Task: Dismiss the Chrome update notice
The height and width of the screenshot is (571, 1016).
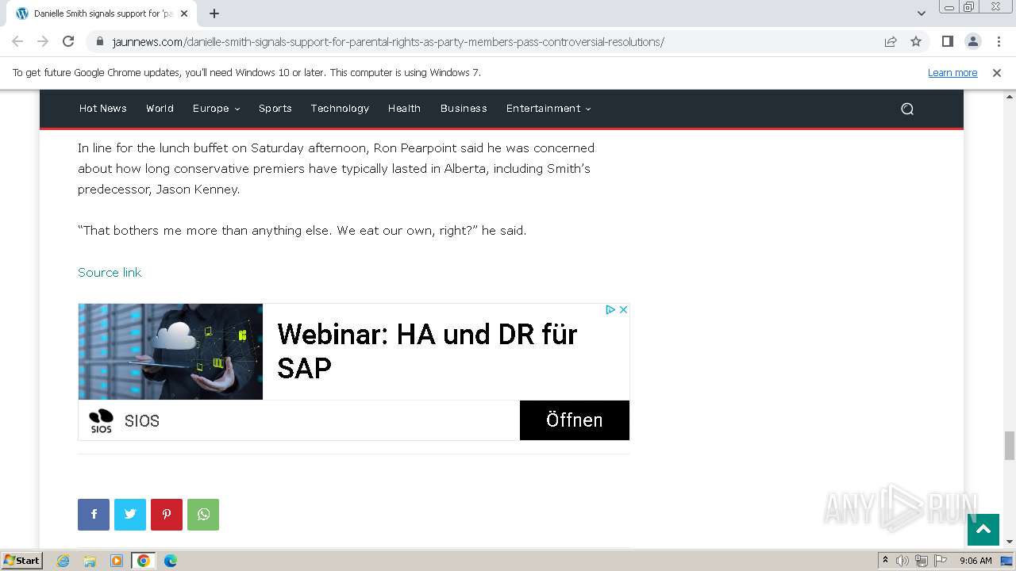Action: click(x=997, y=72)
